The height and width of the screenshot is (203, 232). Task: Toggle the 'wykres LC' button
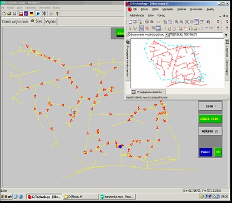(x=210, y=131)
